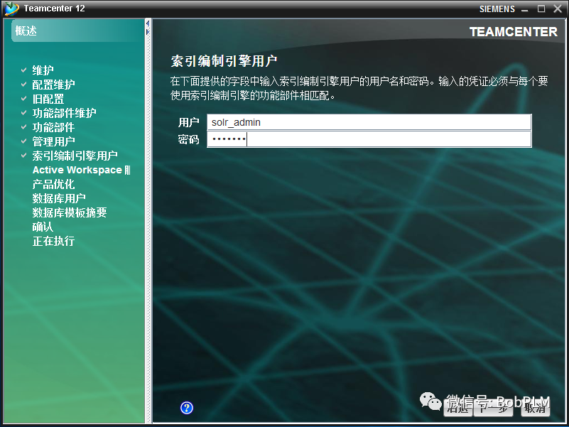Screen dimensions: 569x427
Task: Click the checkmark beside 管理用户
Action: pos(23,141)
